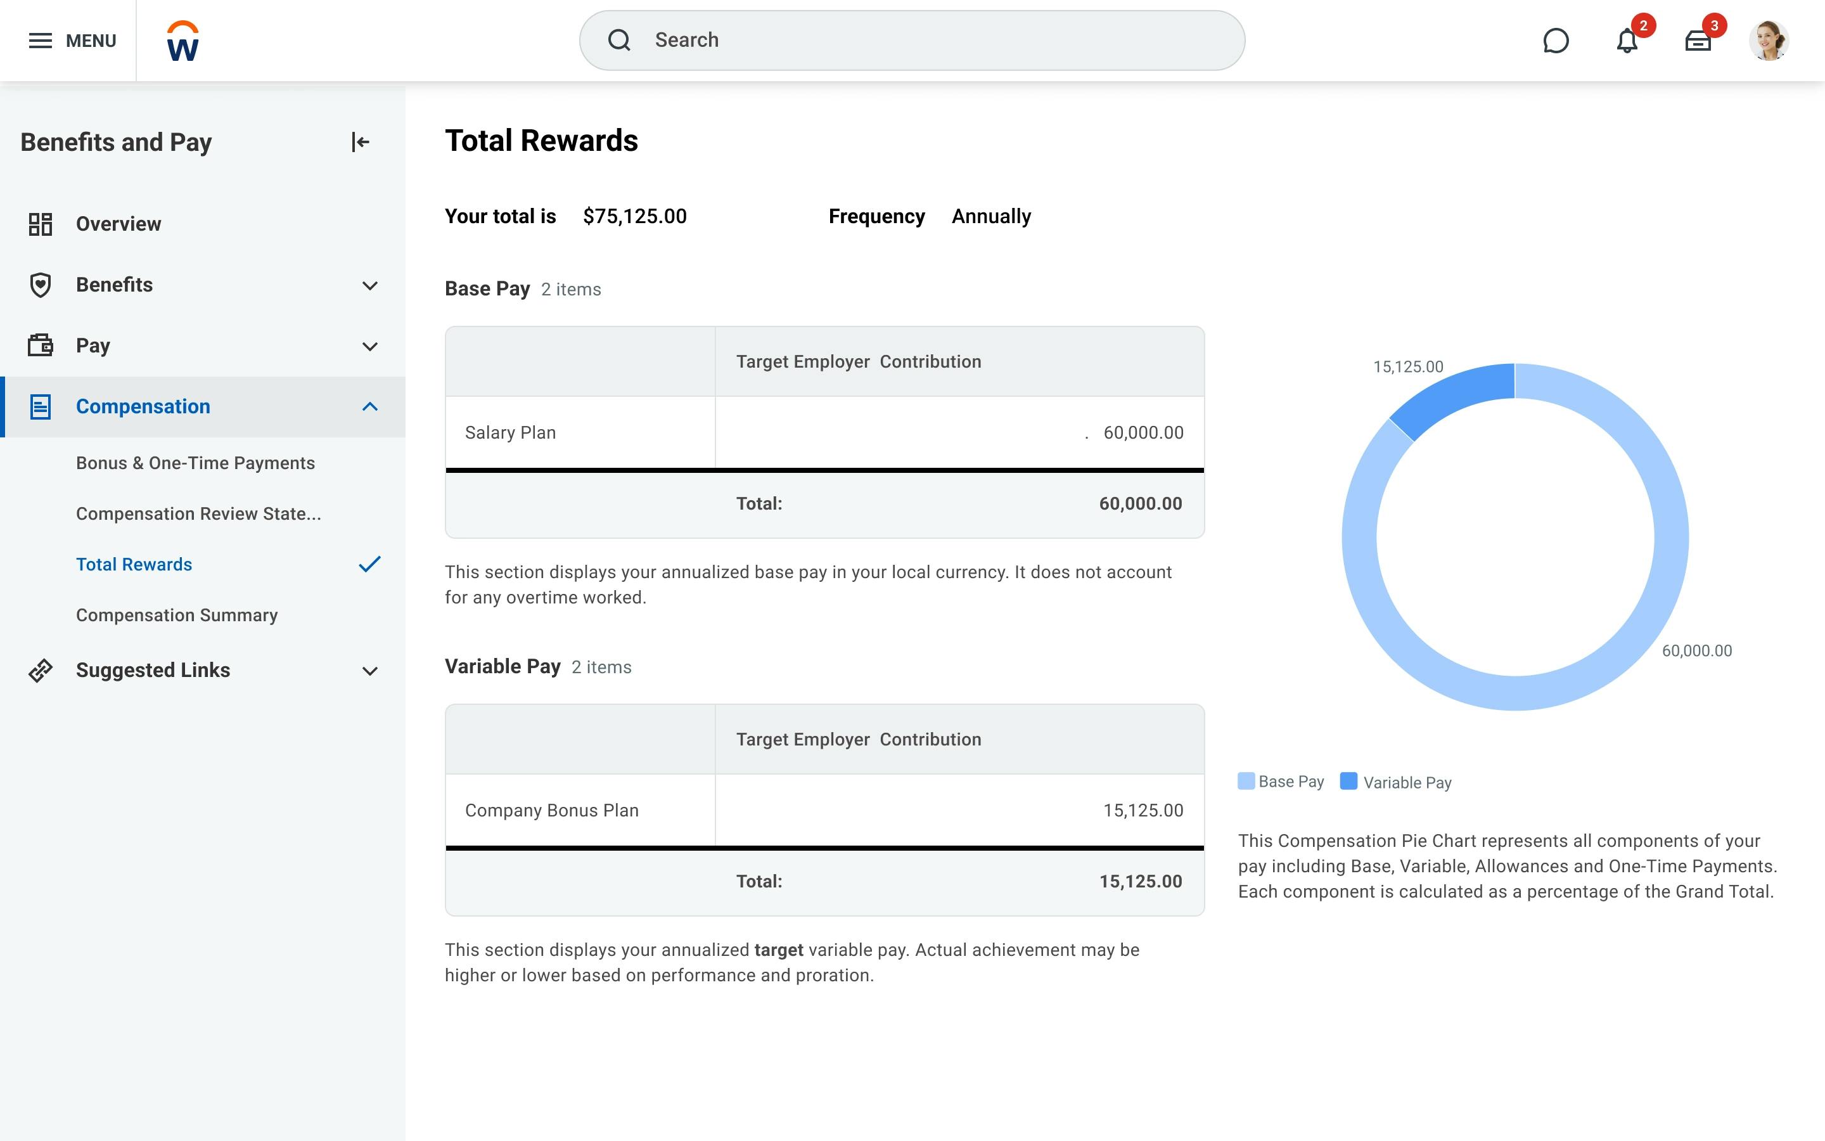This screenshot has height=1141, width=1825.
Task: Click the Overview grid icon
Action: [x=41, y=223]
